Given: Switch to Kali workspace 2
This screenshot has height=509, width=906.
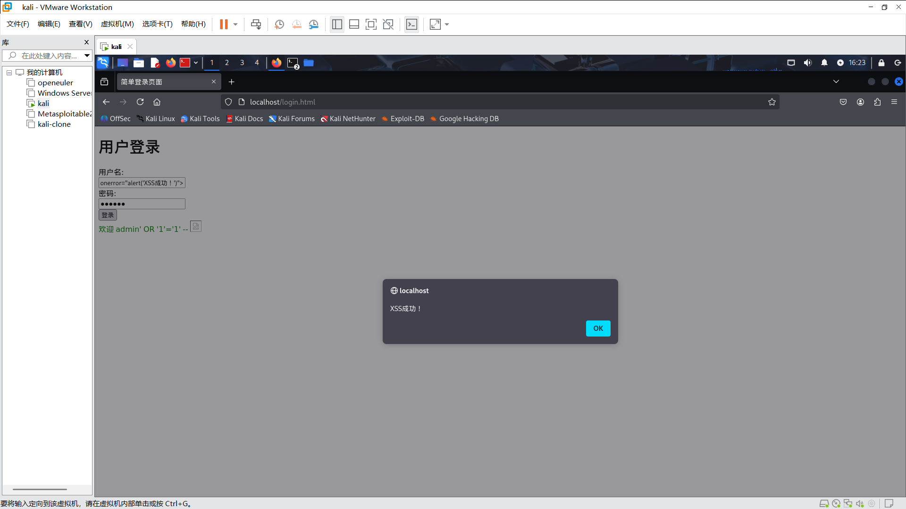Looking at the screenshot, I should point(227,63).
